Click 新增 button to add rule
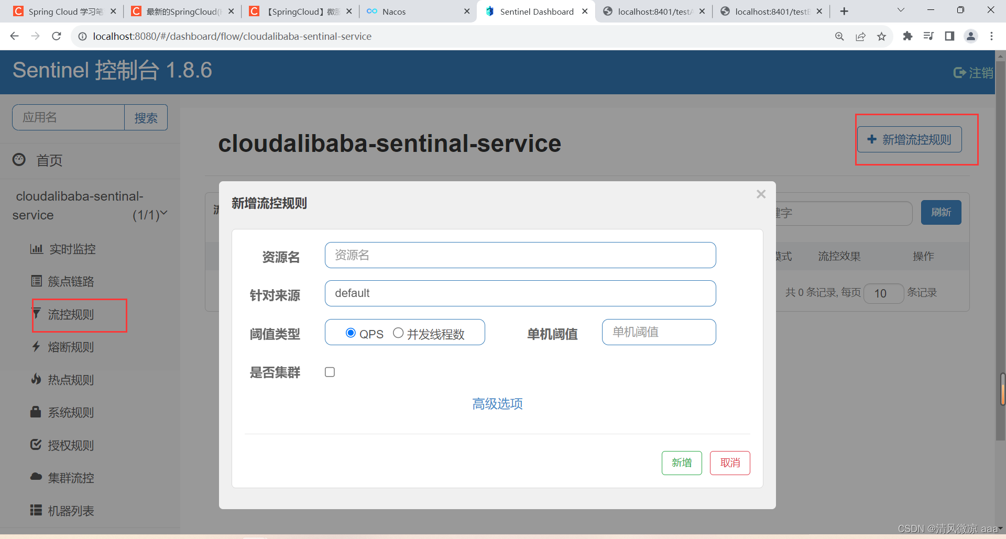Viewport: 1006px width, 539px height. [682, 463]
